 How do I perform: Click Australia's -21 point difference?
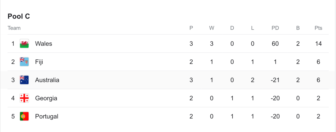tap(275, 80)
